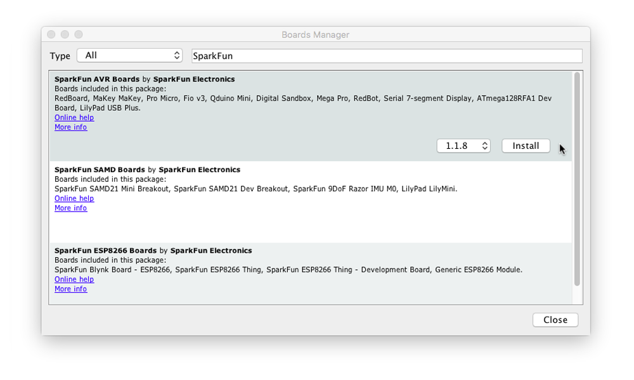Click the minimize window button
This screenshot has width=634, height=380.
[x=65, y=34]
